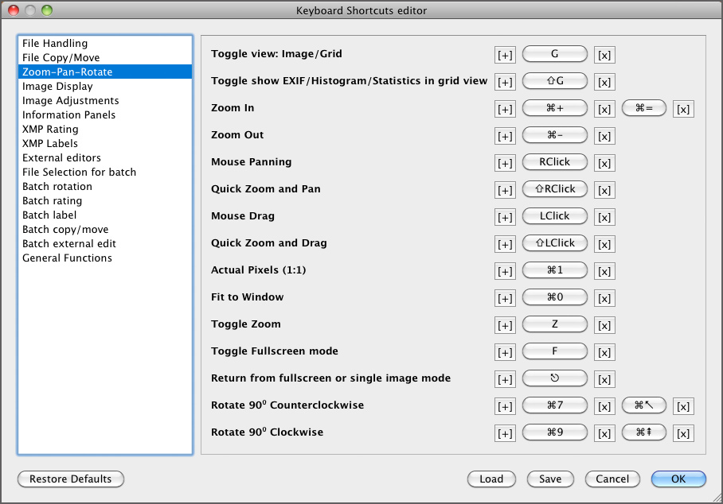
Task: Choose XMP Rating in the category list
Action: pos(50,129)
